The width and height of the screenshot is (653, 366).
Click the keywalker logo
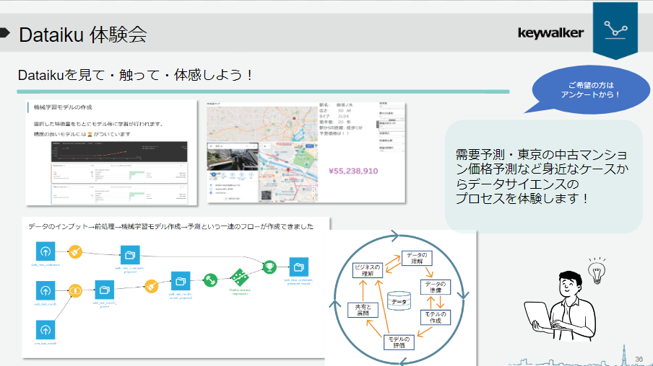click(x=550, y=33)
